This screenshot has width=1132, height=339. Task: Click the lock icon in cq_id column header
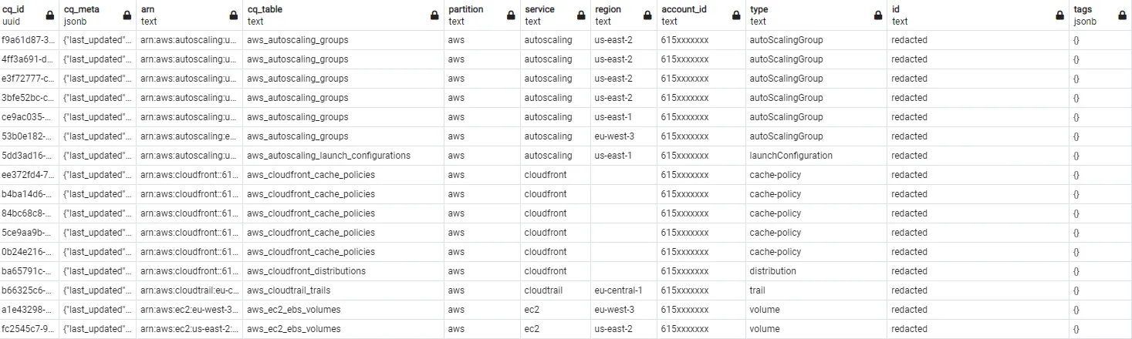point(50,15)
